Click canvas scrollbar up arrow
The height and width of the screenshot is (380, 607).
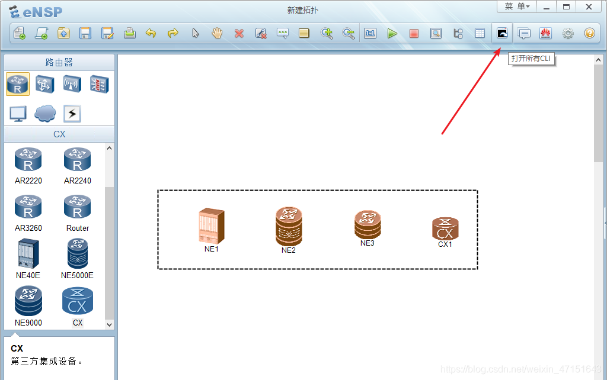click(x=599, y=60)
